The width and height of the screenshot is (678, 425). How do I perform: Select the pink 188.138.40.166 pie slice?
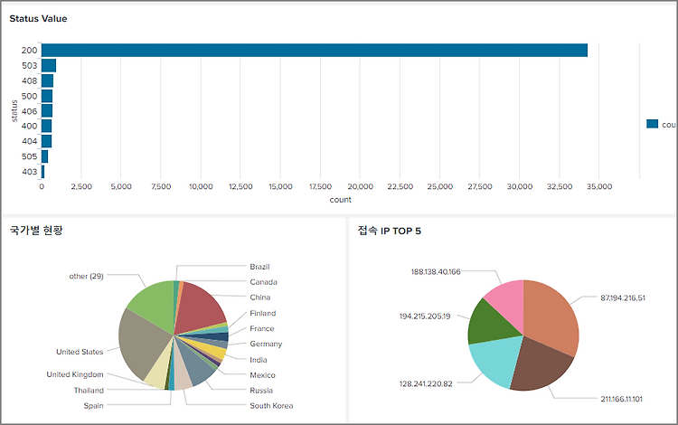[508, 303]
